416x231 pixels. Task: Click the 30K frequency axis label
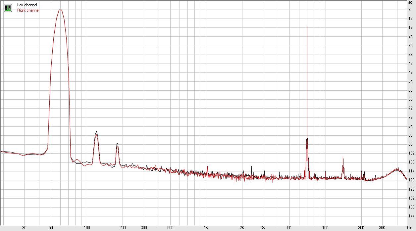click(x=382, y=228)
